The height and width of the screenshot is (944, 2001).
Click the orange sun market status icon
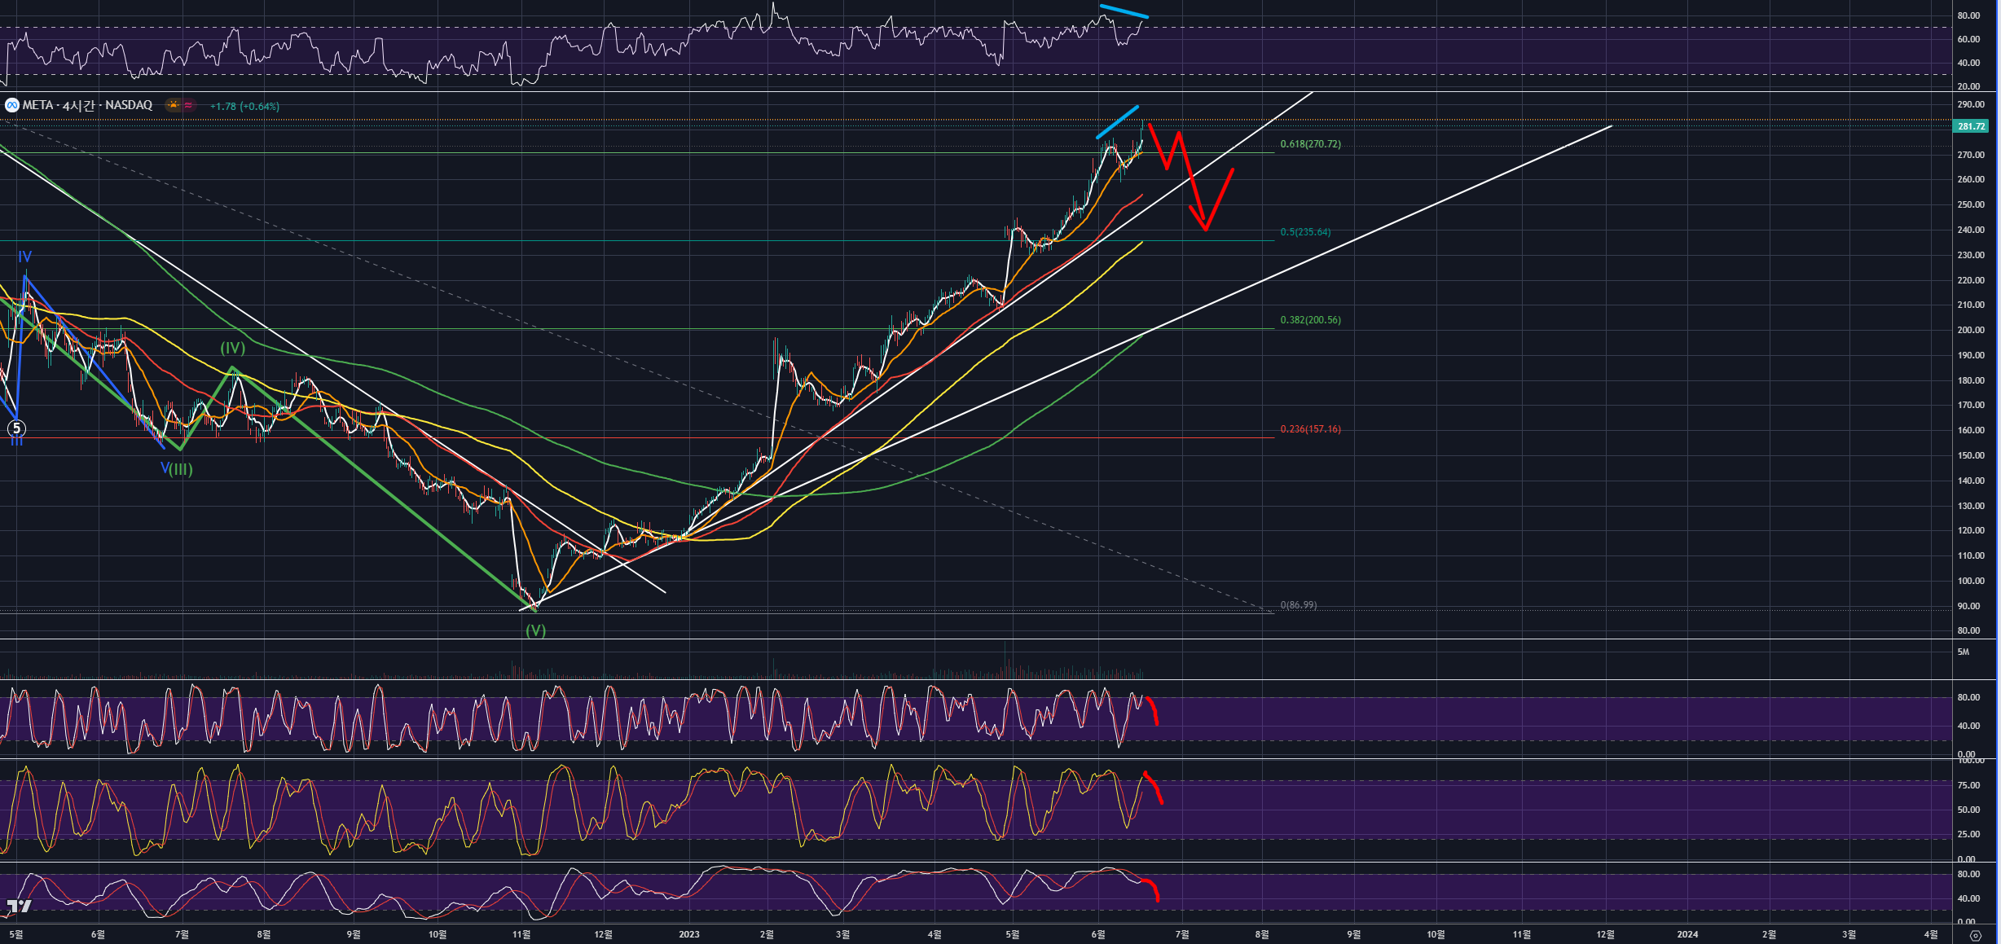click(x=173, y=105)
